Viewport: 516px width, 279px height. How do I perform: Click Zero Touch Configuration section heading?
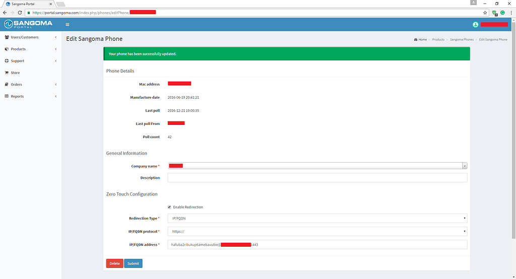(x=132, y=194)
